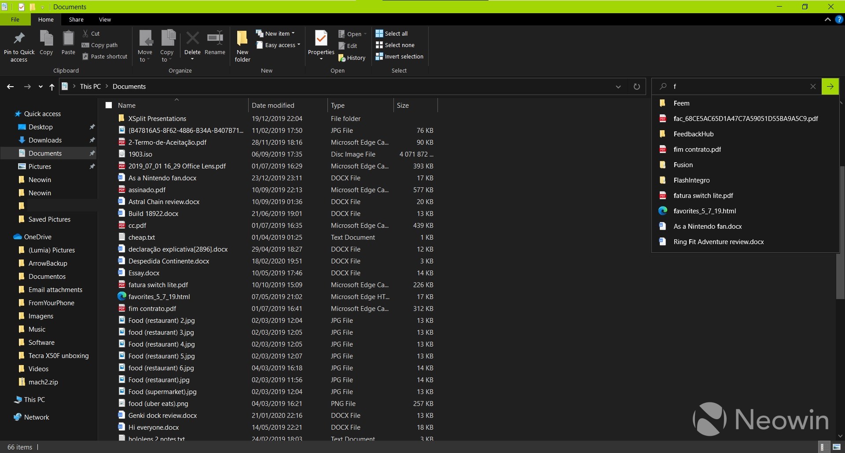Screen dimensions: 845x453
Task: Open the File menu
Action: (15, 19)
